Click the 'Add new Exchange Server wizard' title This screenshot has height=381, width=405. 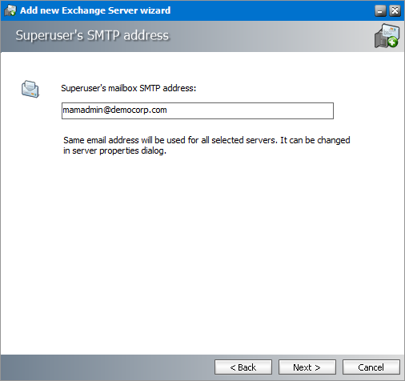[x=95, y=10]
